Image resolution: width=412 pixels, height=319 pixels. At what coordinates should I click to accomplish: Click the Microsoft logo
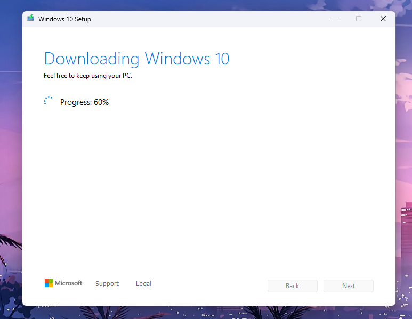[63, 283]
